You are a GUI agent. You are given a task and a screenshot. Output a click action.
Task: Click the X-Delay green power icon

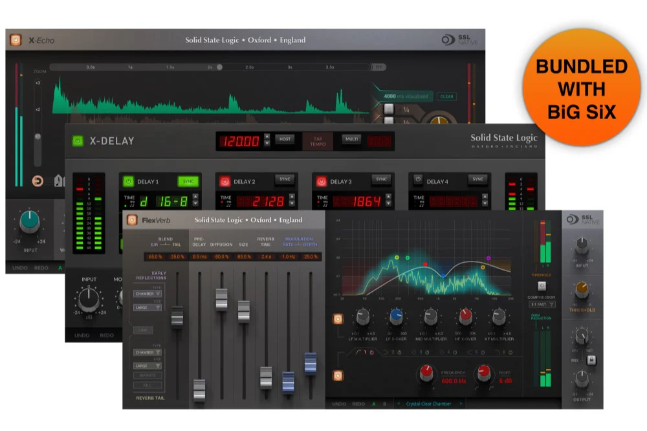tap(78, 141)
